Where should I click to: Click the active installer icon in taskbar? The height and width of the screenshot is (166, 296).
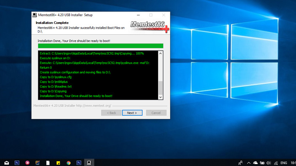click(x=89, y=163)
